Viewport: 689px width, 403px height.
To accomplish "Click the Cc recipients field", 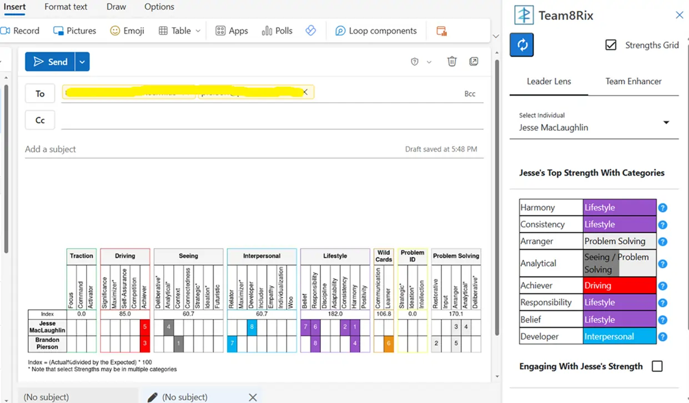I will point(272,120).
